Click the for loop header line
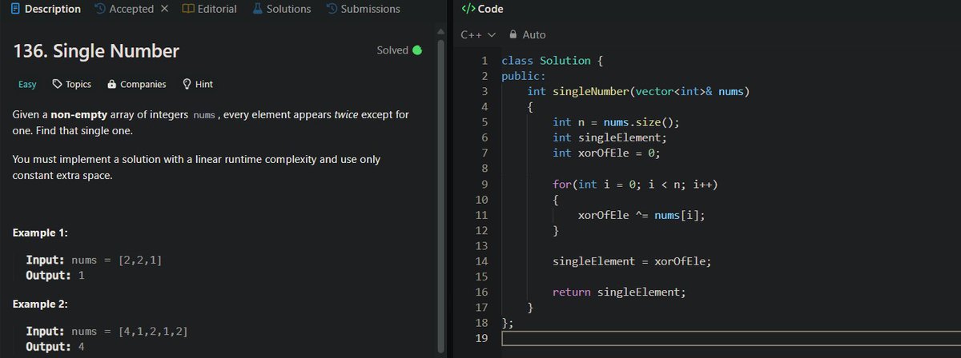The width and height of the screenshot is (961, 358). (635, 185)
